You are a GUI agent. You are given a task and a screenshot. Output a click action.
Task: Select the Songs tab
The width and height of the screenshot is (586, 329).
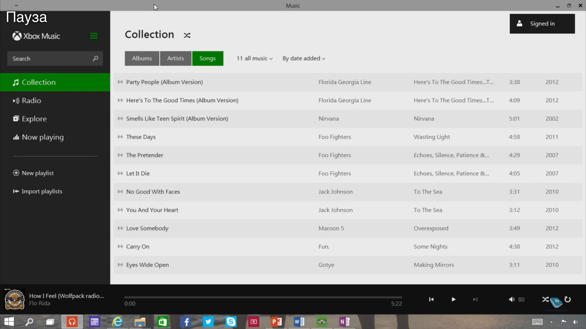208,58
